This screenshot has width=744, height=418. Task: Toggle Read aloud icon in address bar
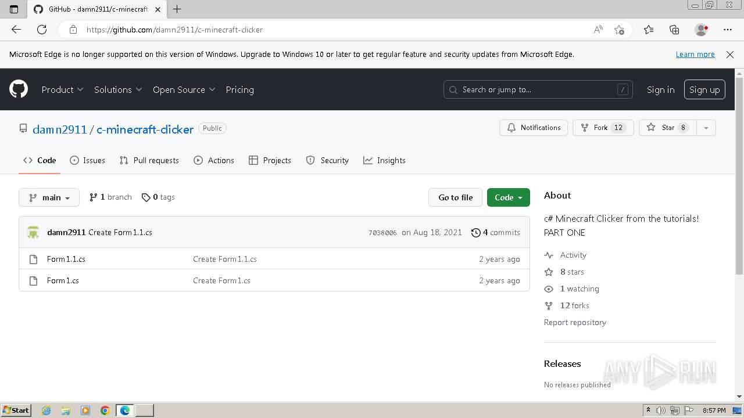pos(598,30)
